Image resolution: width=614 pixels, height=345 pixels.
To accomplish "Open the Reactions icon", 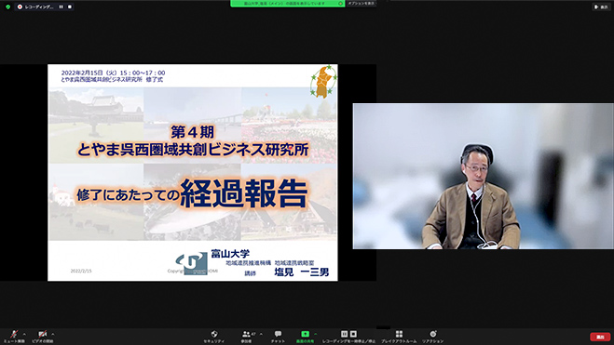I will [x=432, y=334].
